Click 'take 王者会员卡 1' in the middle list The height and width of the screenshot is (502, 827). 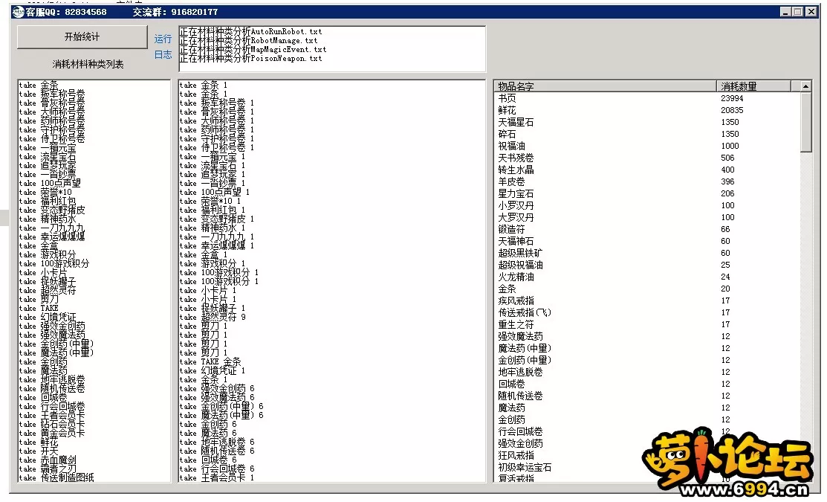coord(217,477)
